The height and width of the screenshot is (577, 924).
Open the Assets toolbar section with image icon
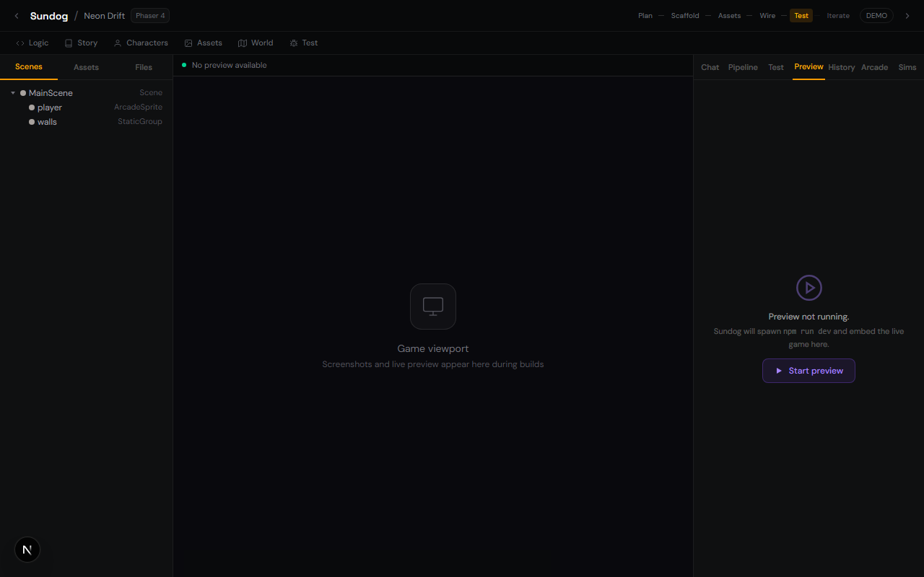pyautogui.click(x=203, y=43)
